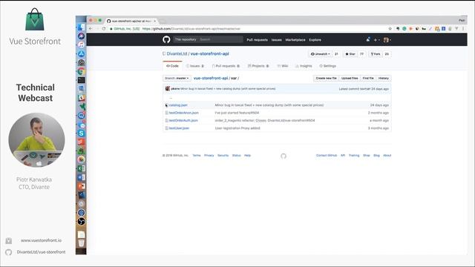Open the DivanteLtd organization link
Screen dimensions: 475x267
177,53
